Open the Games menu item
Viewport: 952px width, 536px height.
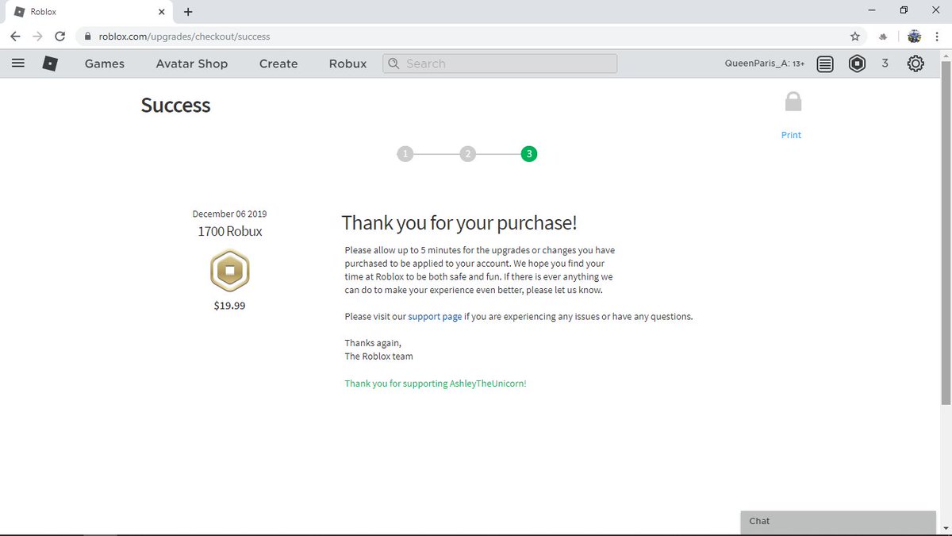(105, 64)
